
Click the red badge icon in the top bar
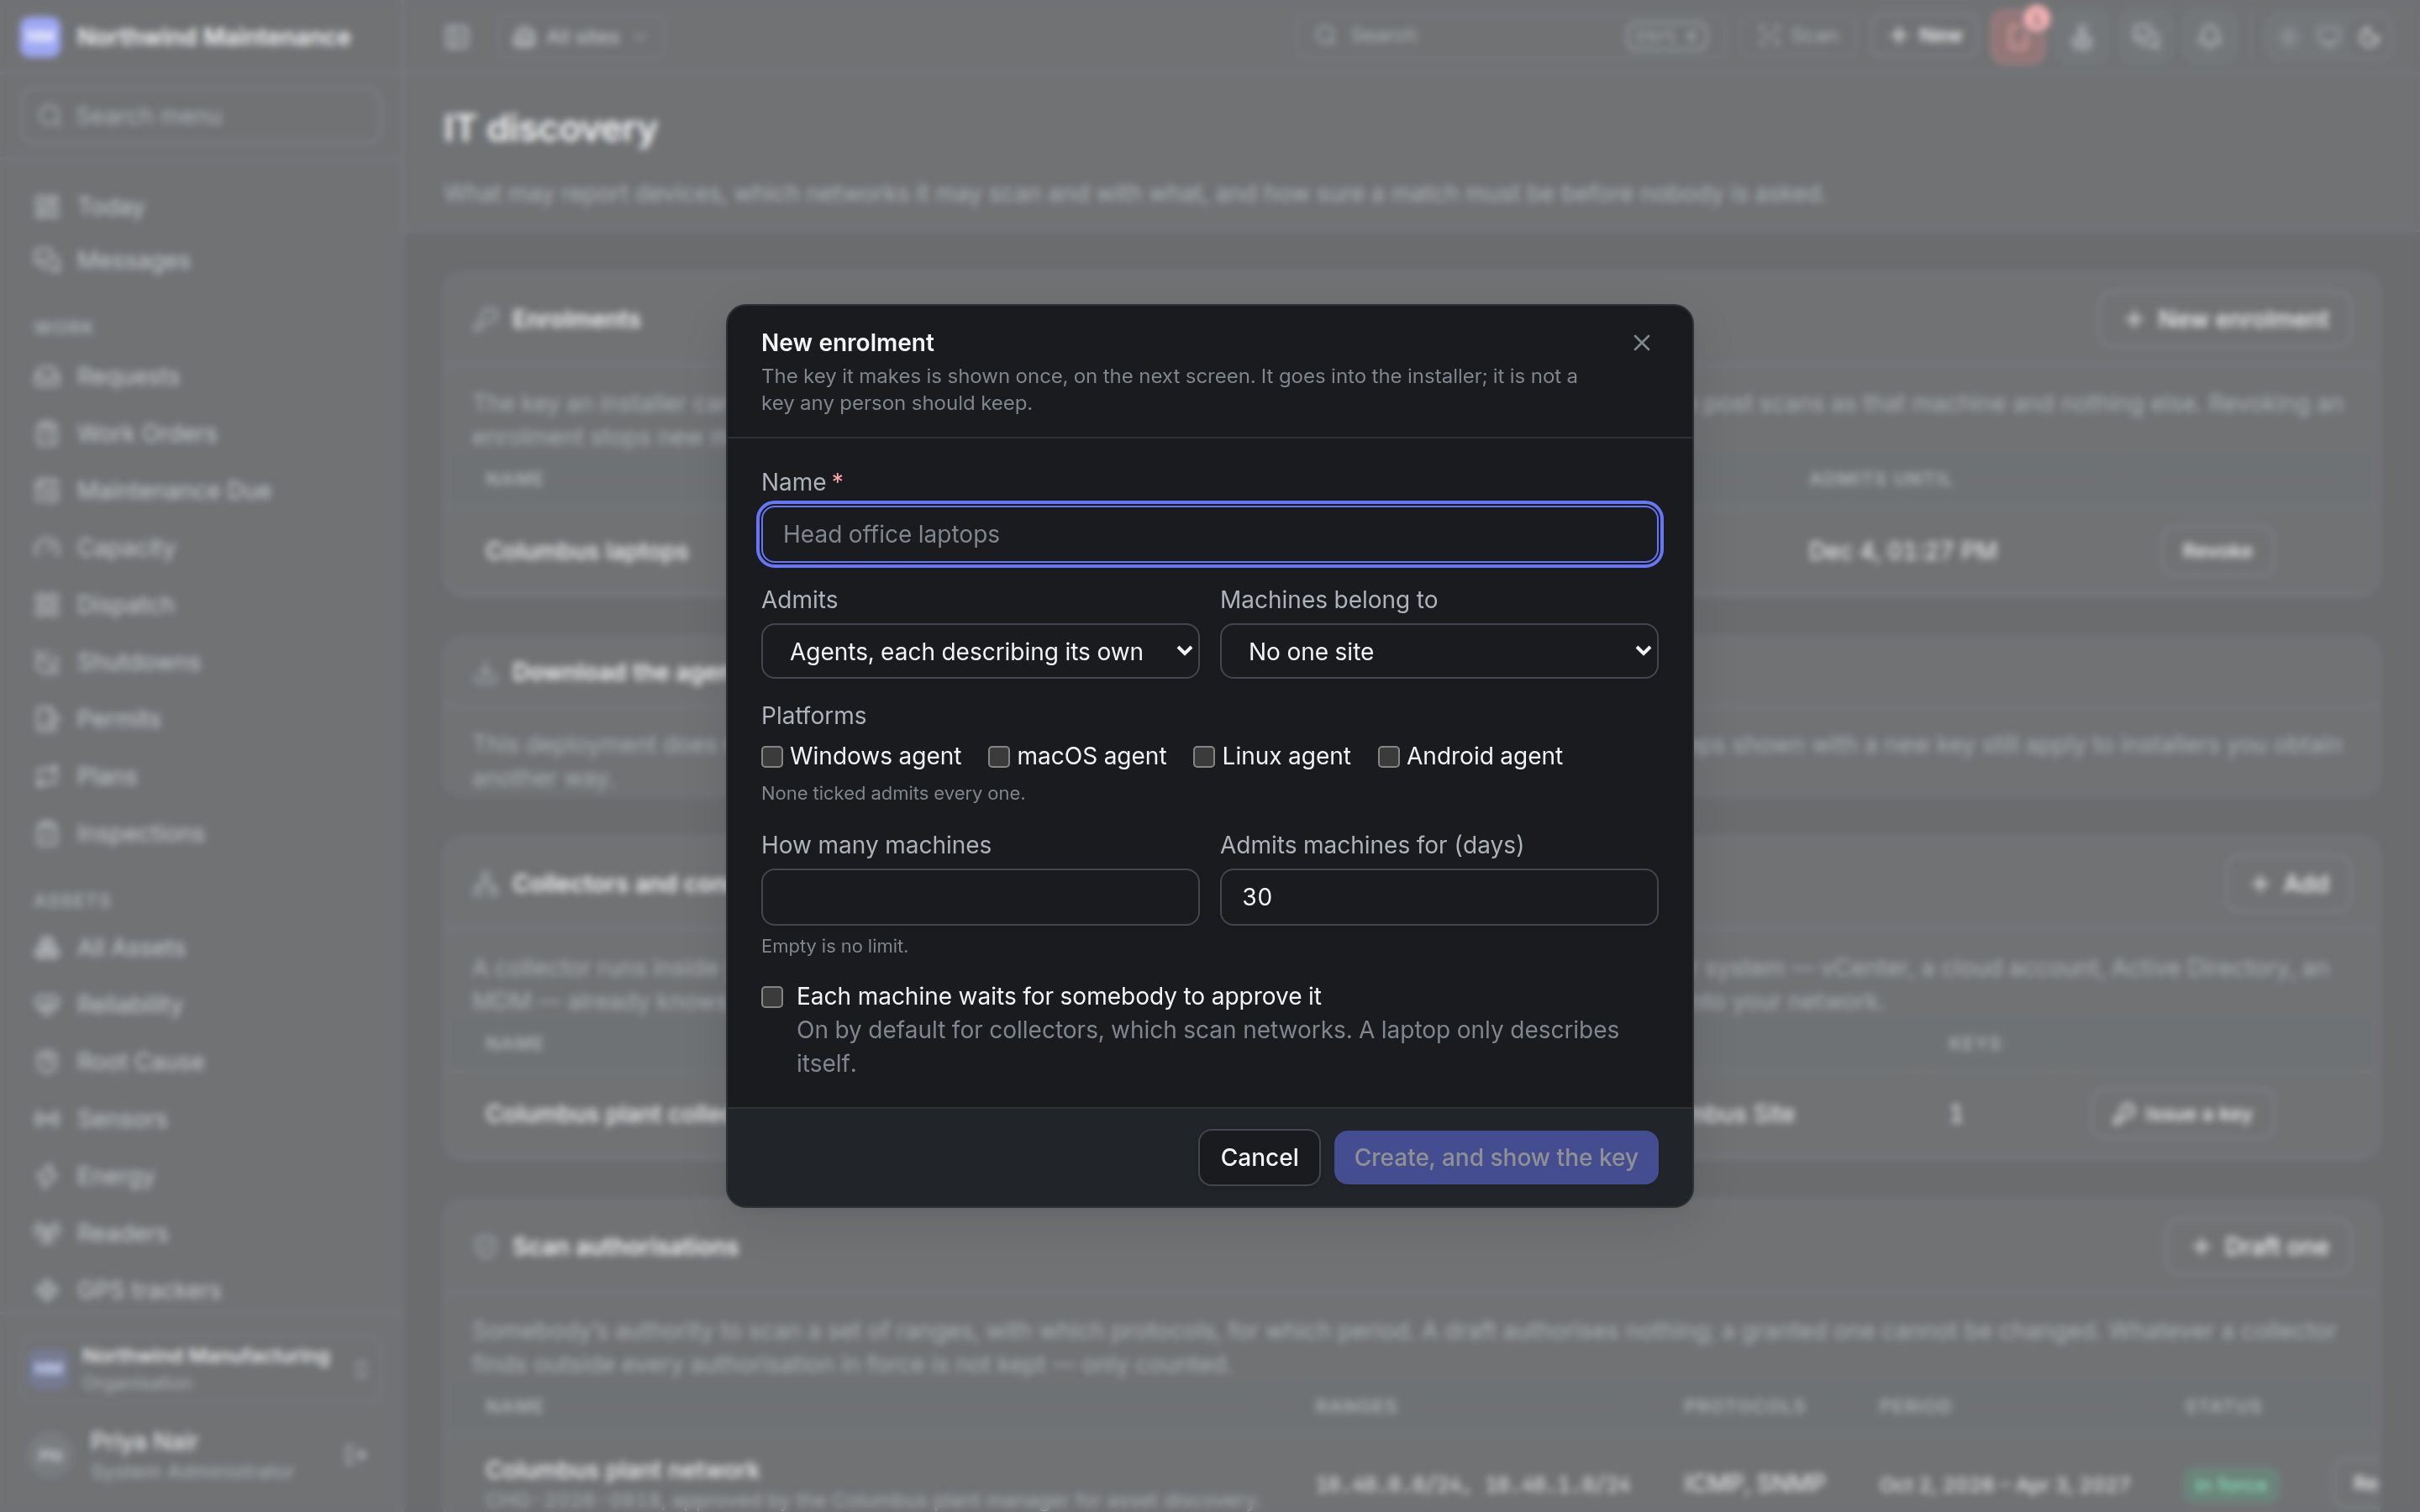2018,38
